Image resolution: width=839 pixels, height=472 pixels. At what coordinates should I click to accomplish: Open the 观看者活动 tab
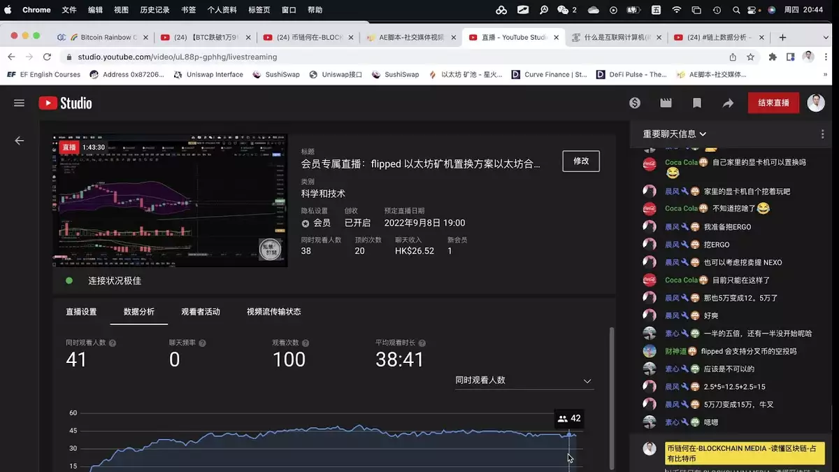(201, 312)
